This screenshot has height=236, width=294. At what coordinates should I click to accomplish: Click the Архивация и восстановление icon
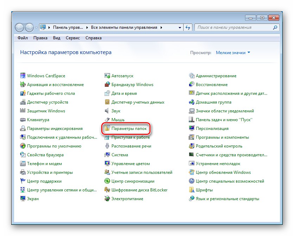[x=23, y=85]
